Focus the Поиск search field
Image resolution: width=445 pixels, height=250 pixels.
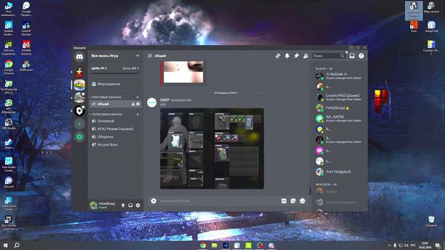click(x=329, y=56)
